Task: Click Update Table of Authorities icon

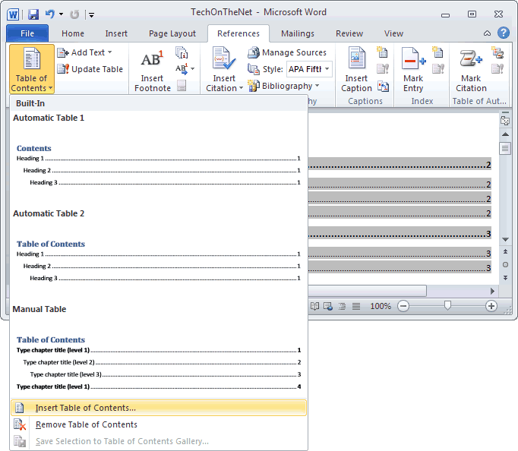Action: 497,69
